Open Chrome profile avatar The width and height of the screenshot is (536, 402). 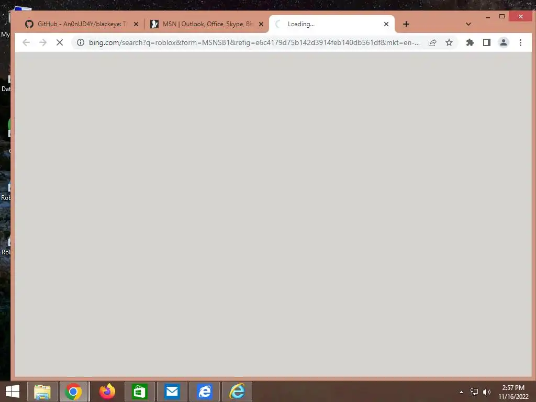pos(504,42)
